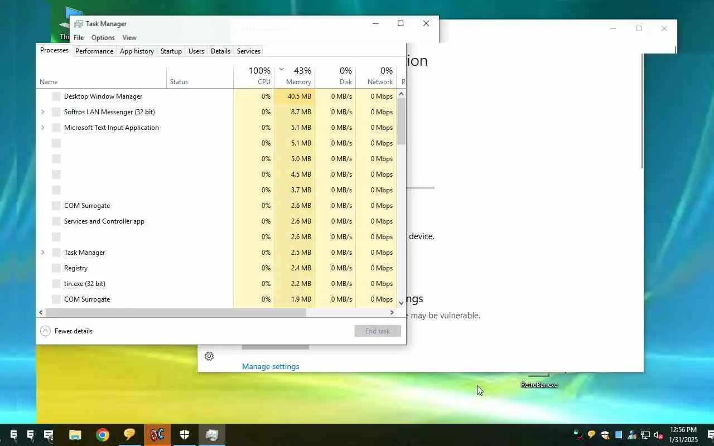Image resolution: width=714 pixels, height=446 pixels.
Task: Open the settings gear in the background window
Action: tap(209, 356)
